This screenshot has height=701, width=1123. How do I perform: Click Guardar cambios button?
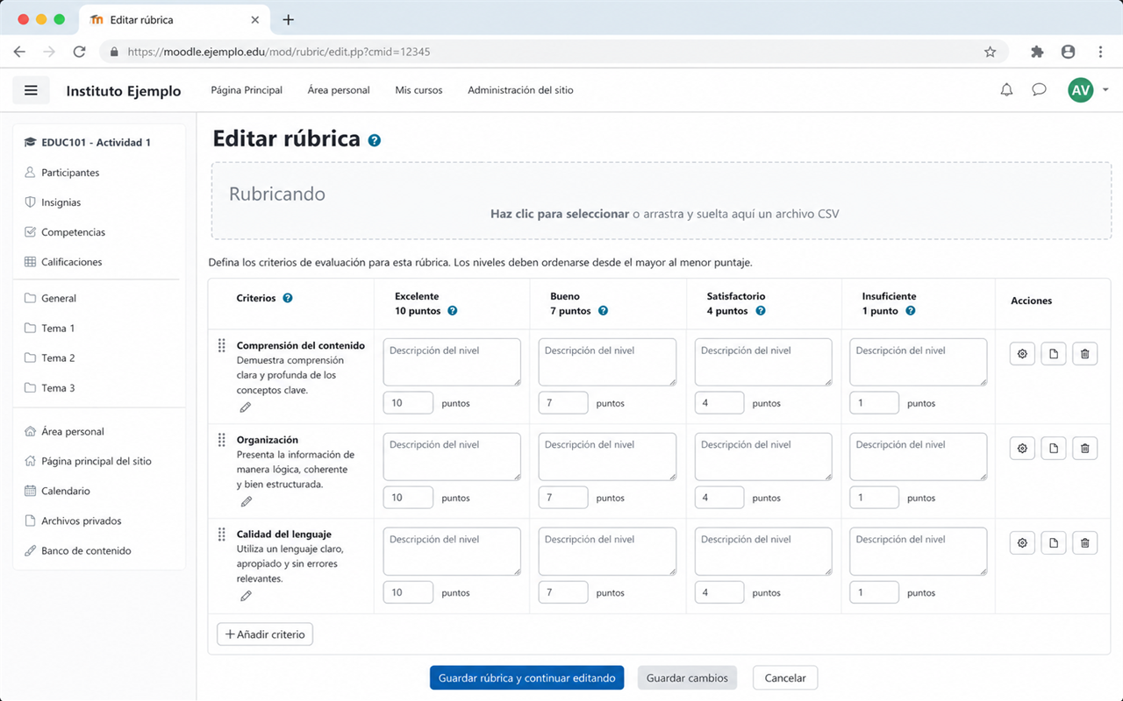tap(687, 678)
